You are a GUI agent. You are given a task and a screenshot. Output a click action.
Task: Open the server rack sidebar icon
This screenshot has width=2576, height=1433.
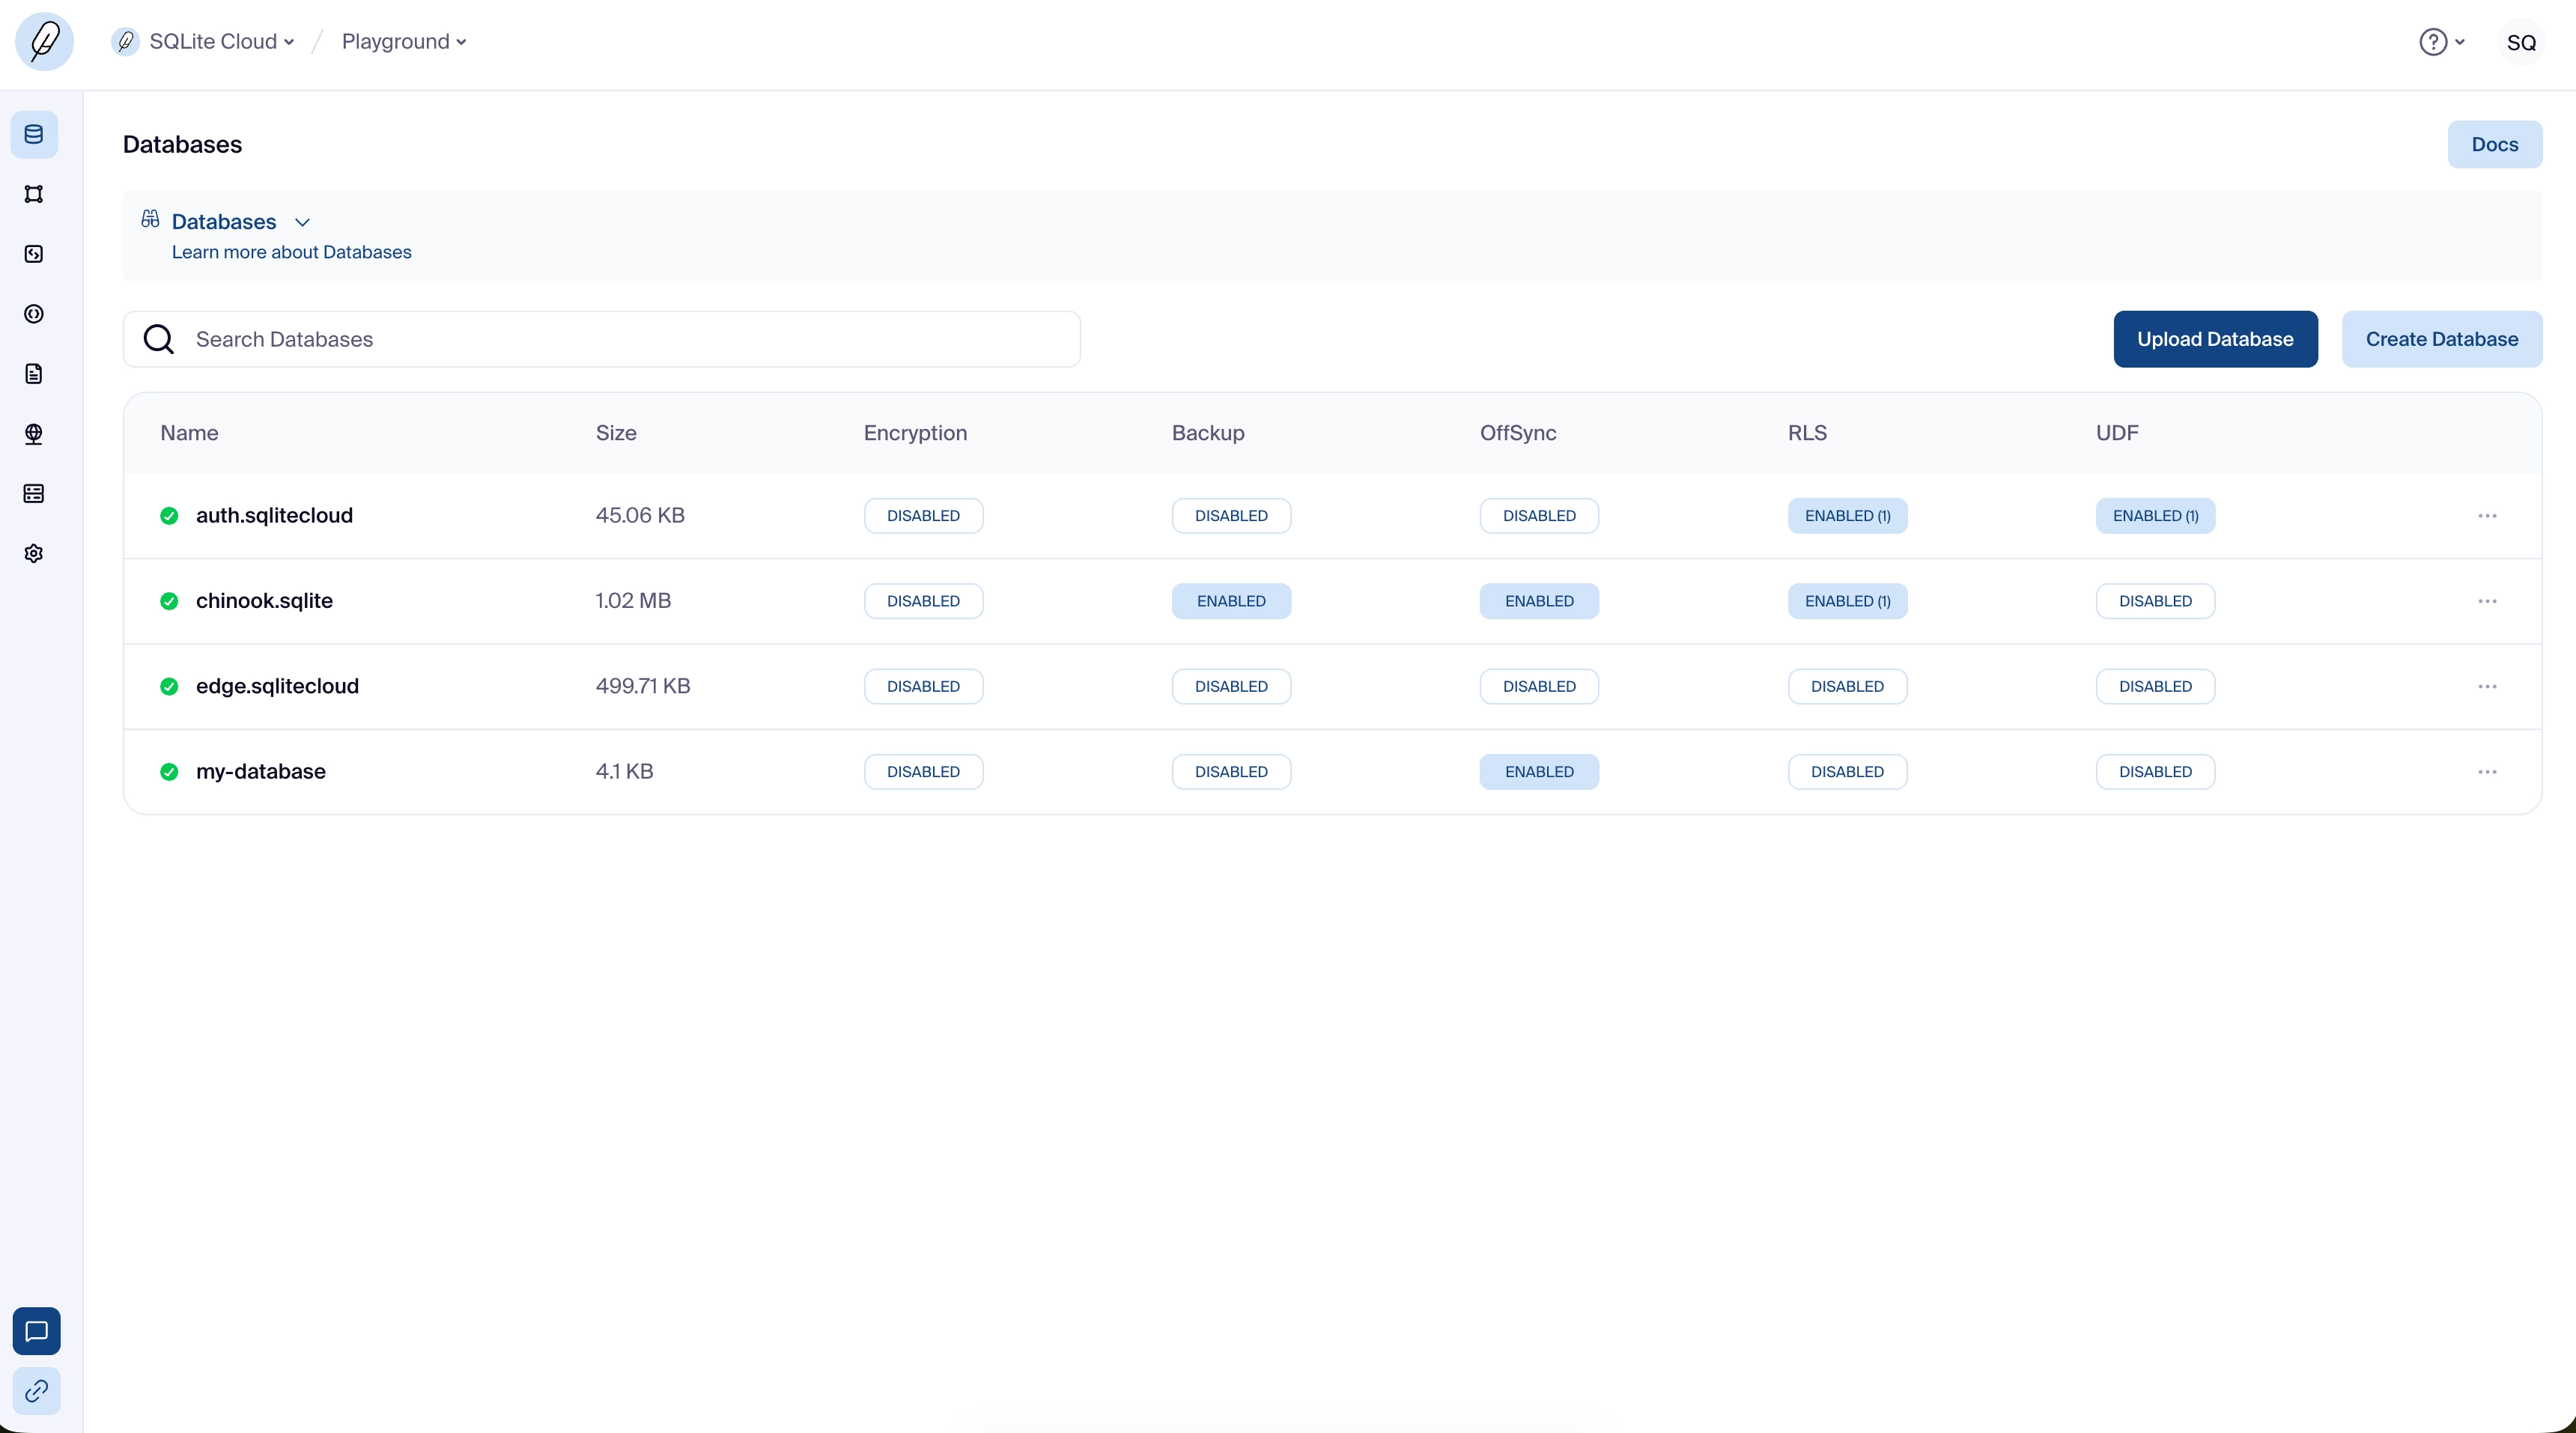[34, 494]
